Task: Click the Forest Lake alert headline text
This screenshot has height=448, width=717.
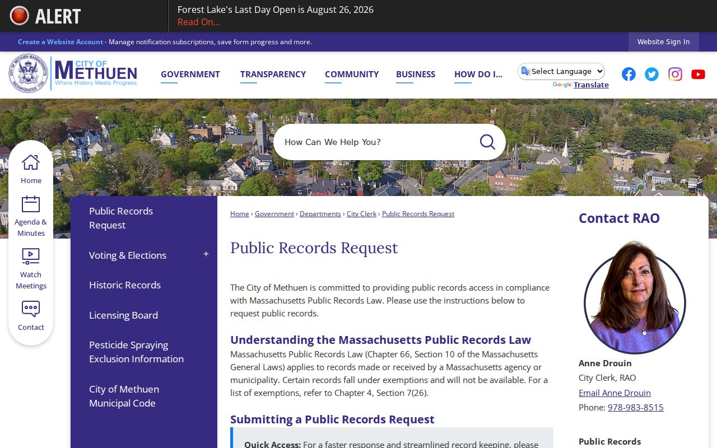Action: tap(276, 10)
